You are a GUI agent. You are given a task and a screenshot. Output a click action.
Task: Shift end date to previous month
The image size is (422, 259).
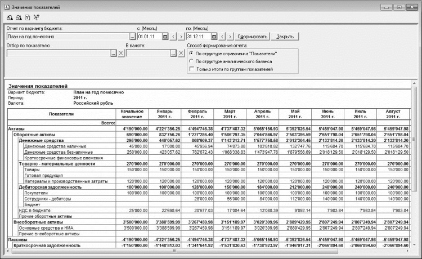[x=222, y=37]
